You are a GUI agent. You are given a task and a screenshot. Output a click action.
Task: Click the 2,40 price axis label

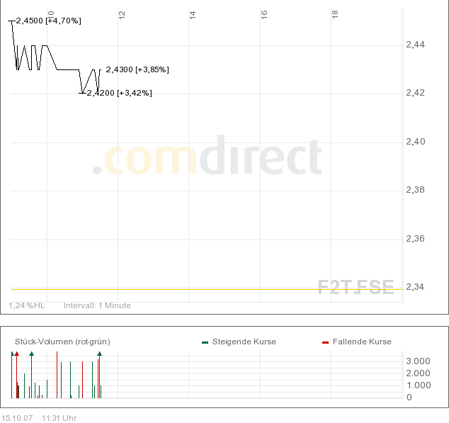[x=414, y=142]
